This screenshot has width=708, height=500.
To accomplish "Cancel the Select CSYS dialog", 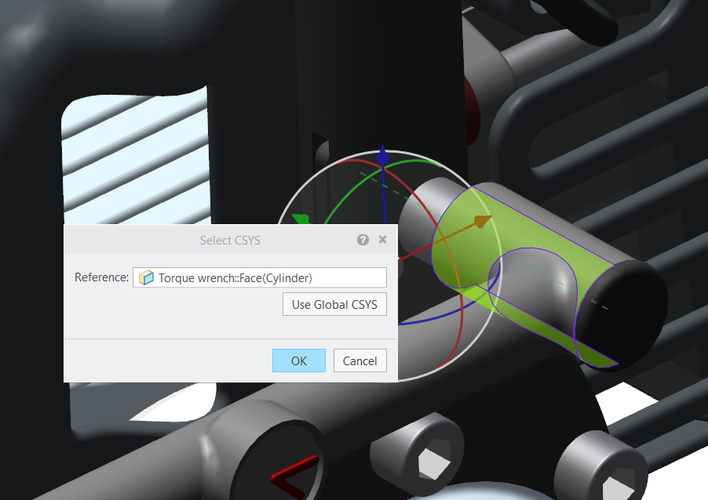I will pos(359,361).
